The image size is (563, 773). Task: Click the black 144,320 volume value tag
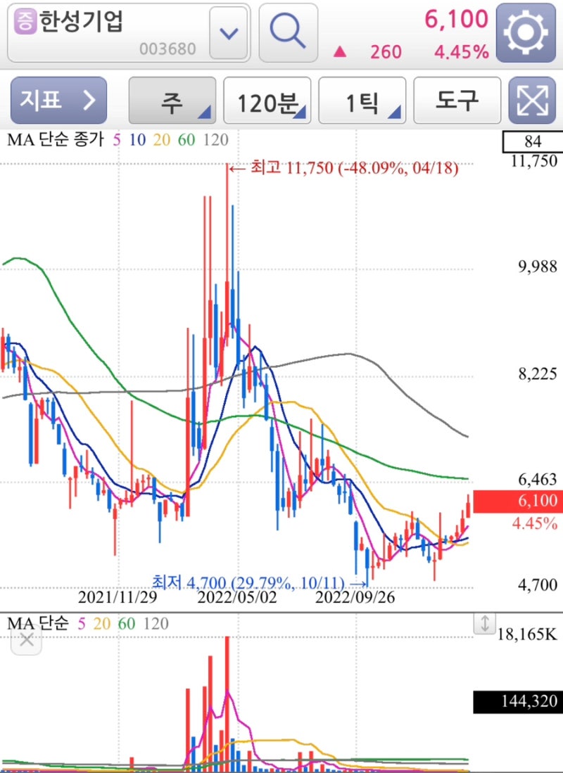(518, 701)
